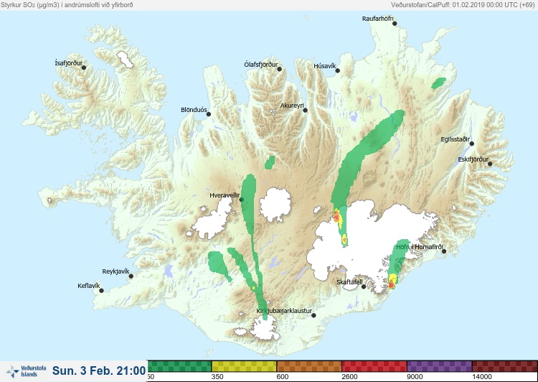The height and width of the screenshot is (382, 538).
Task: Click the small green plume near Raufarhöfn
Action: pyautogui.click(x=439, y=83)
